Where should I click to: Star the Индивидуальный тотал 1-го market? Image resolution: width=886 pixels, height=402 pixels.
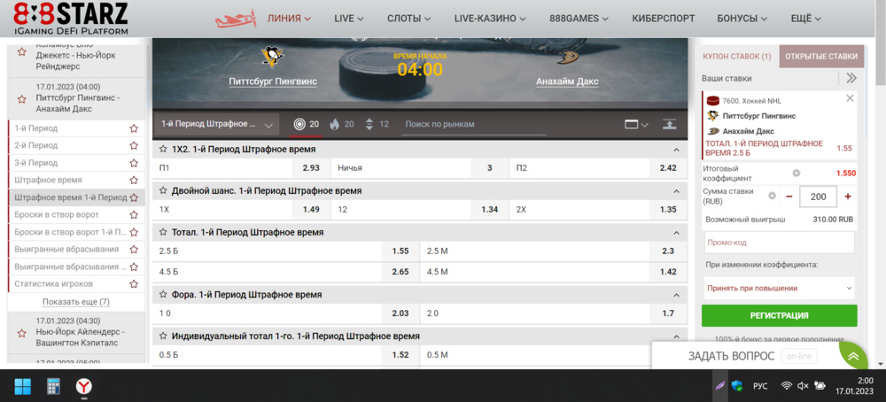click(x=163, y=336)
